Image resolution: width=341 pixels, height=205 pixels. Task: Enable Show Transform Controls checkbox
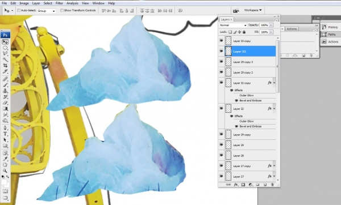coord(62,10)
